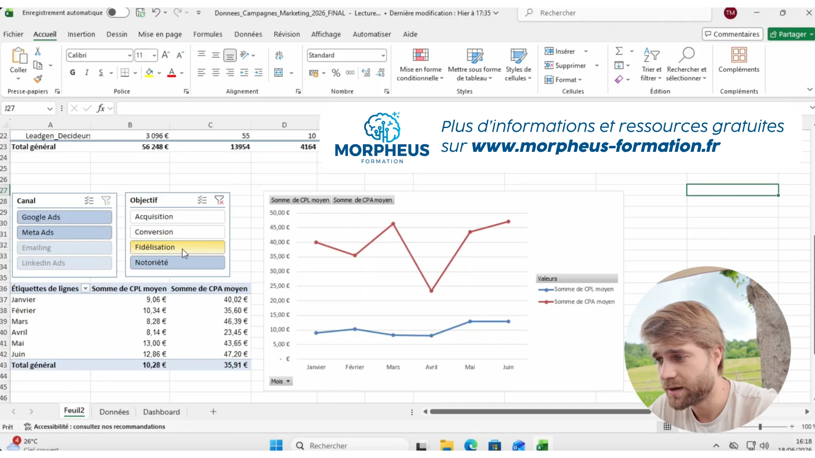Select Conversion in Objectif slicer
The height and width of the screenshot is (458, 815).
coord(177,232)
